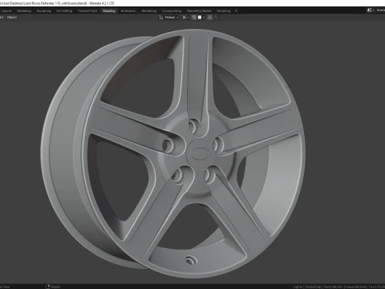
Task: Switch to the Animation workspace tab
Action: [128, 11]
